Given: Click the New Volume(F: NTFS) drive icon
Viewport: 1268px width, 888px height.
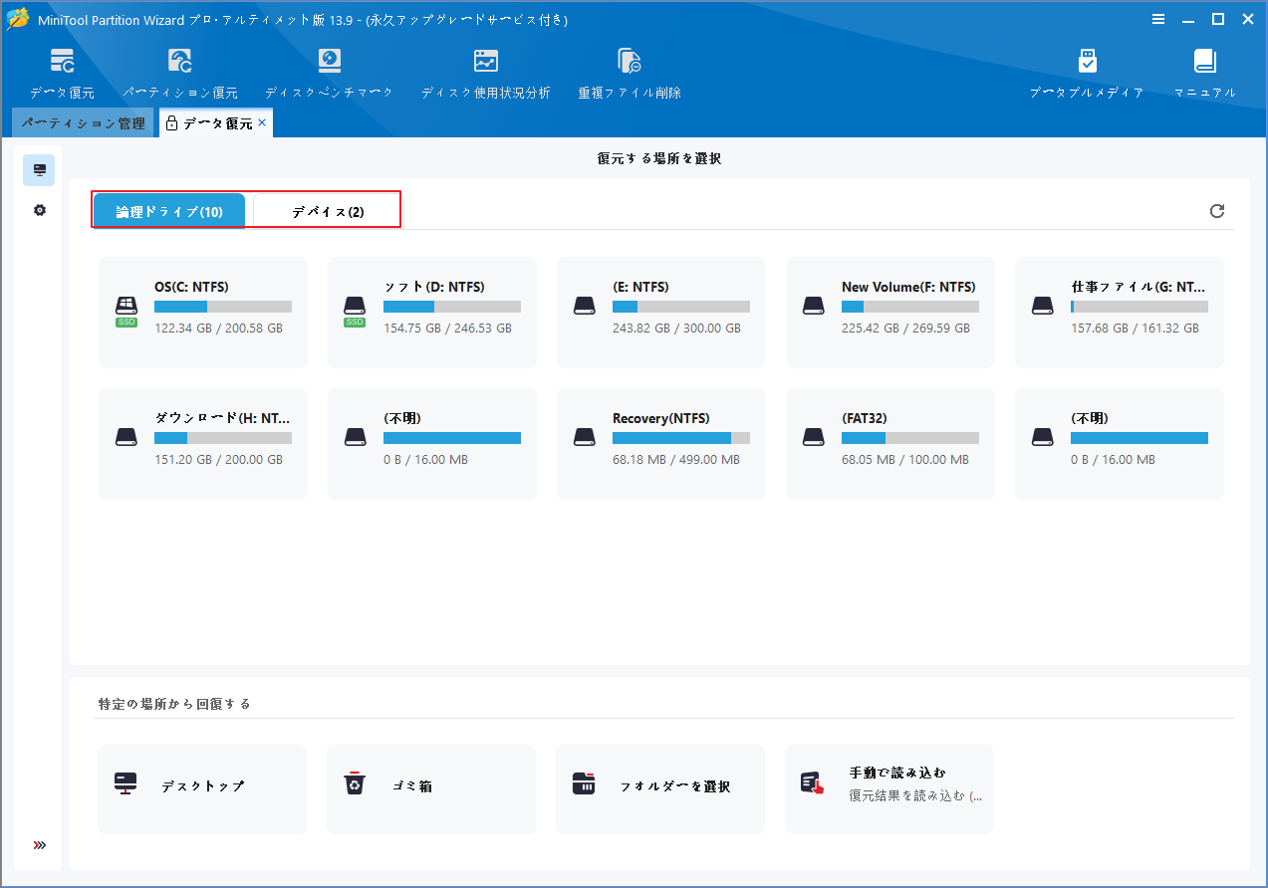Looking at the screenshot, I should (x=813, y=307).
